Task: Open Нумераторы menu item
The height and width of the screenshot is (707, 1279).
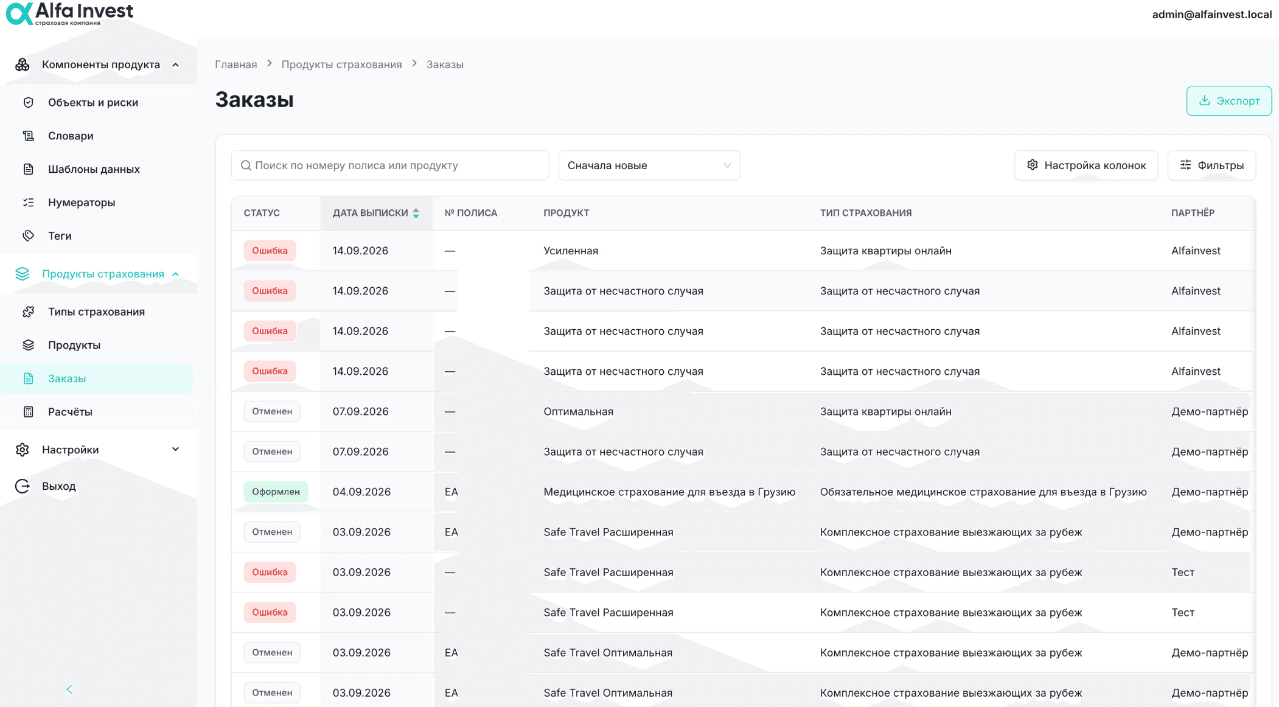Action: [x=82, y=203]
